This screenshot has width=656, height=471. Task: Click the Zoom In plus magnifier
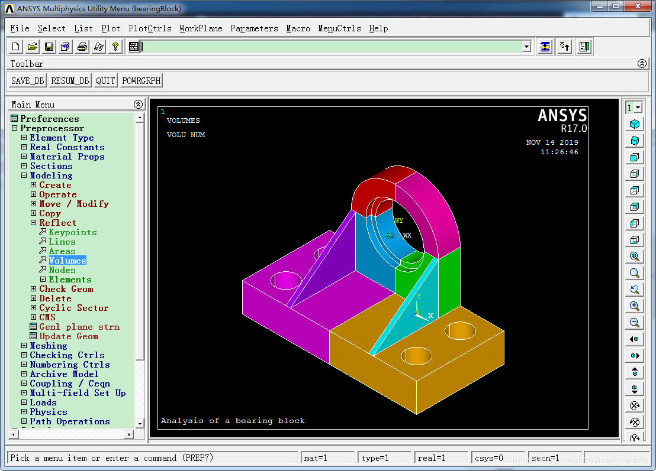[635, 306]
